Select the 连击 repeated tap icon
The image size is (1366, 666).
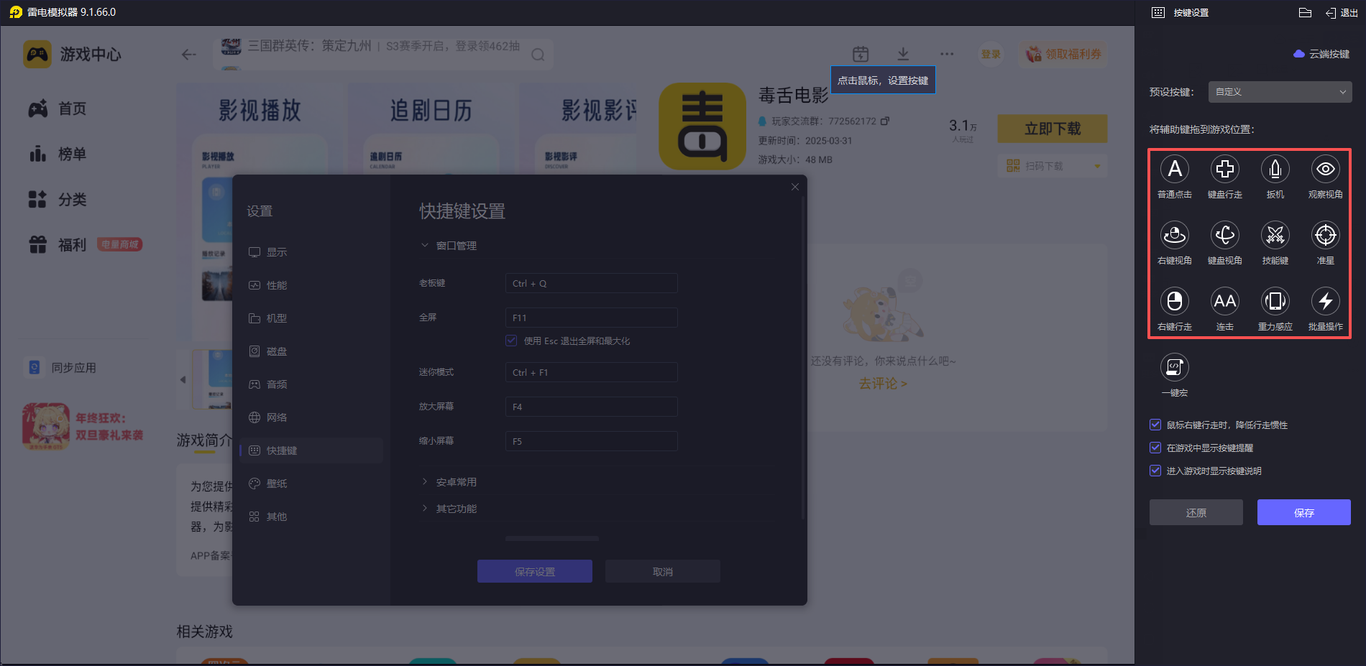pos(1224,302)
